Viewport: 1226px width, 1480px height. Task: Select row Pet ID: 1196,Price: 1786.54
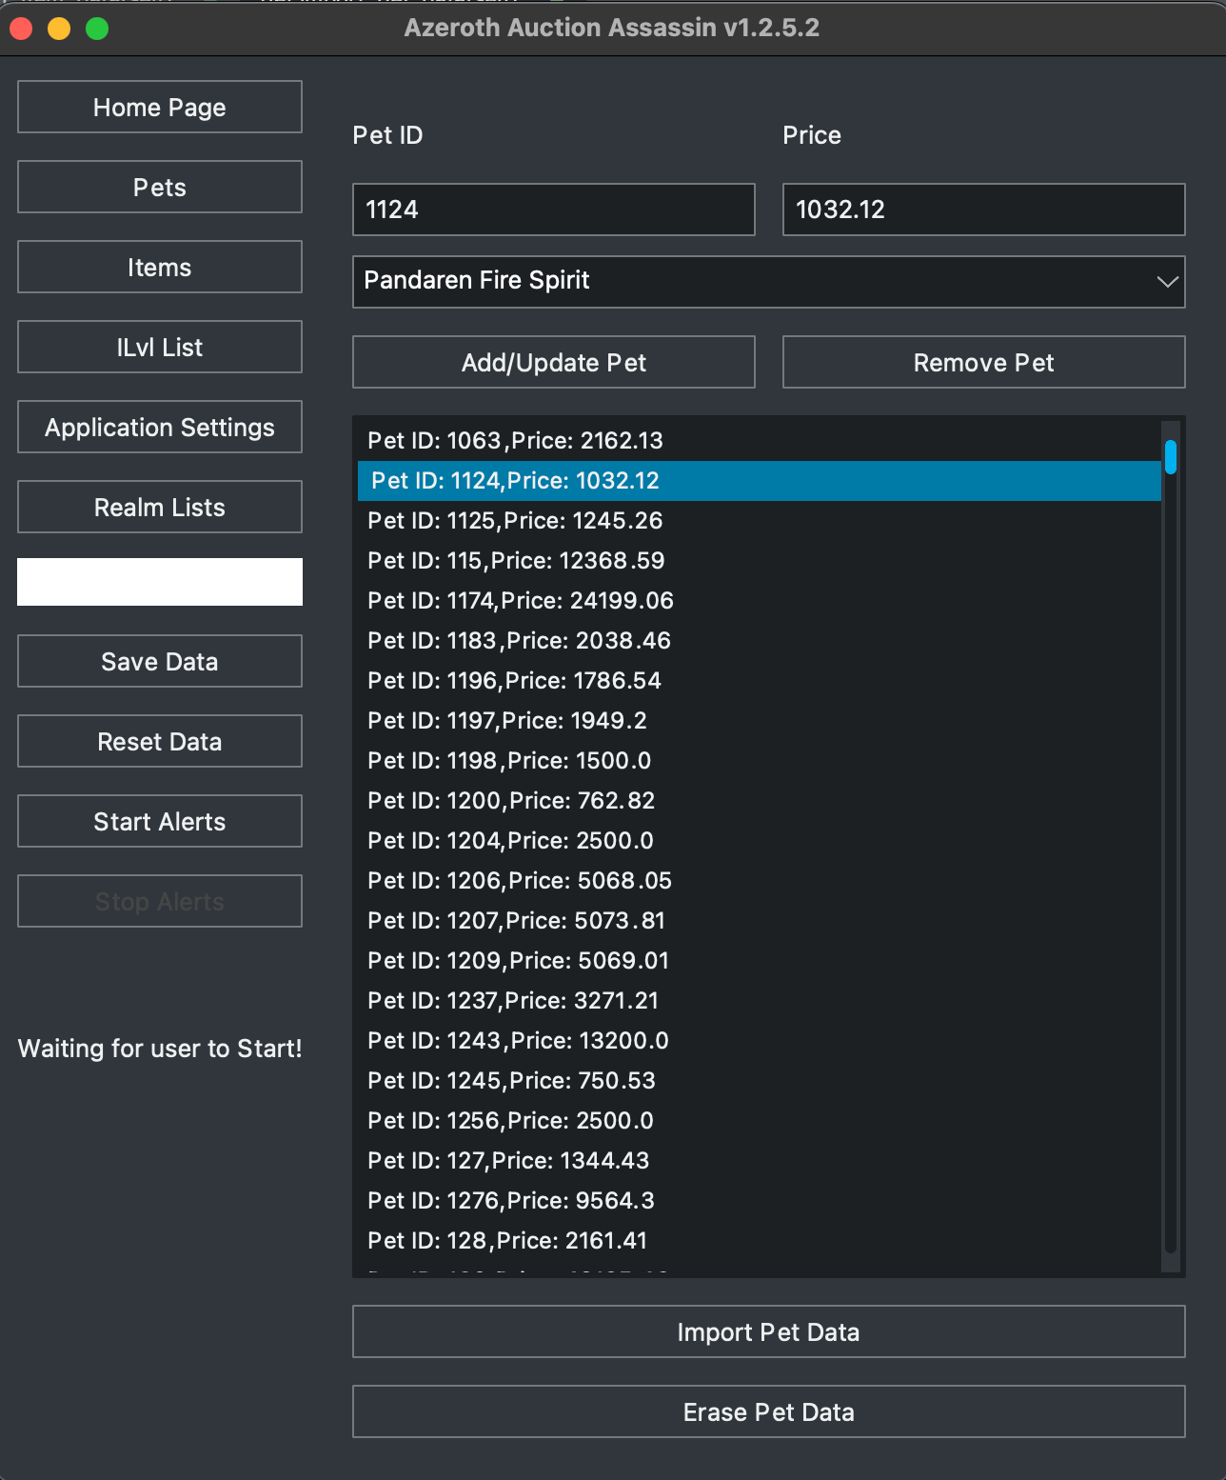tap(760, 681)
